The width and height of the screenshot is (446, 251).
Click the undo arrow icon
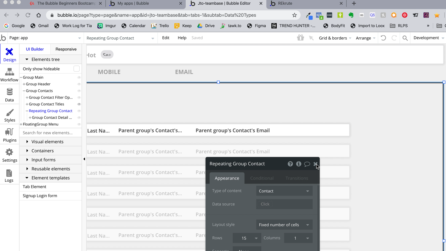383,38
